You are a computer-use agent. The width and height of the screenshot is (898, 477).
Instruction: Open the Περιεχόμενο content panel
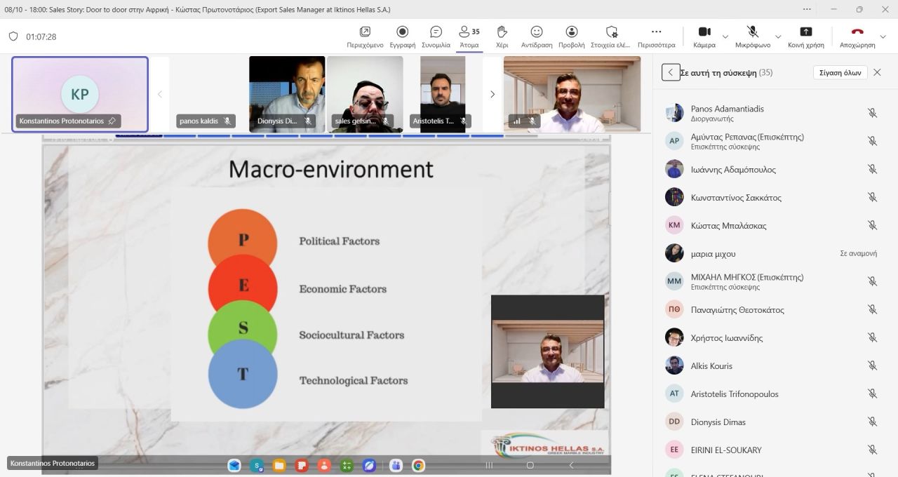pos(365,36)
